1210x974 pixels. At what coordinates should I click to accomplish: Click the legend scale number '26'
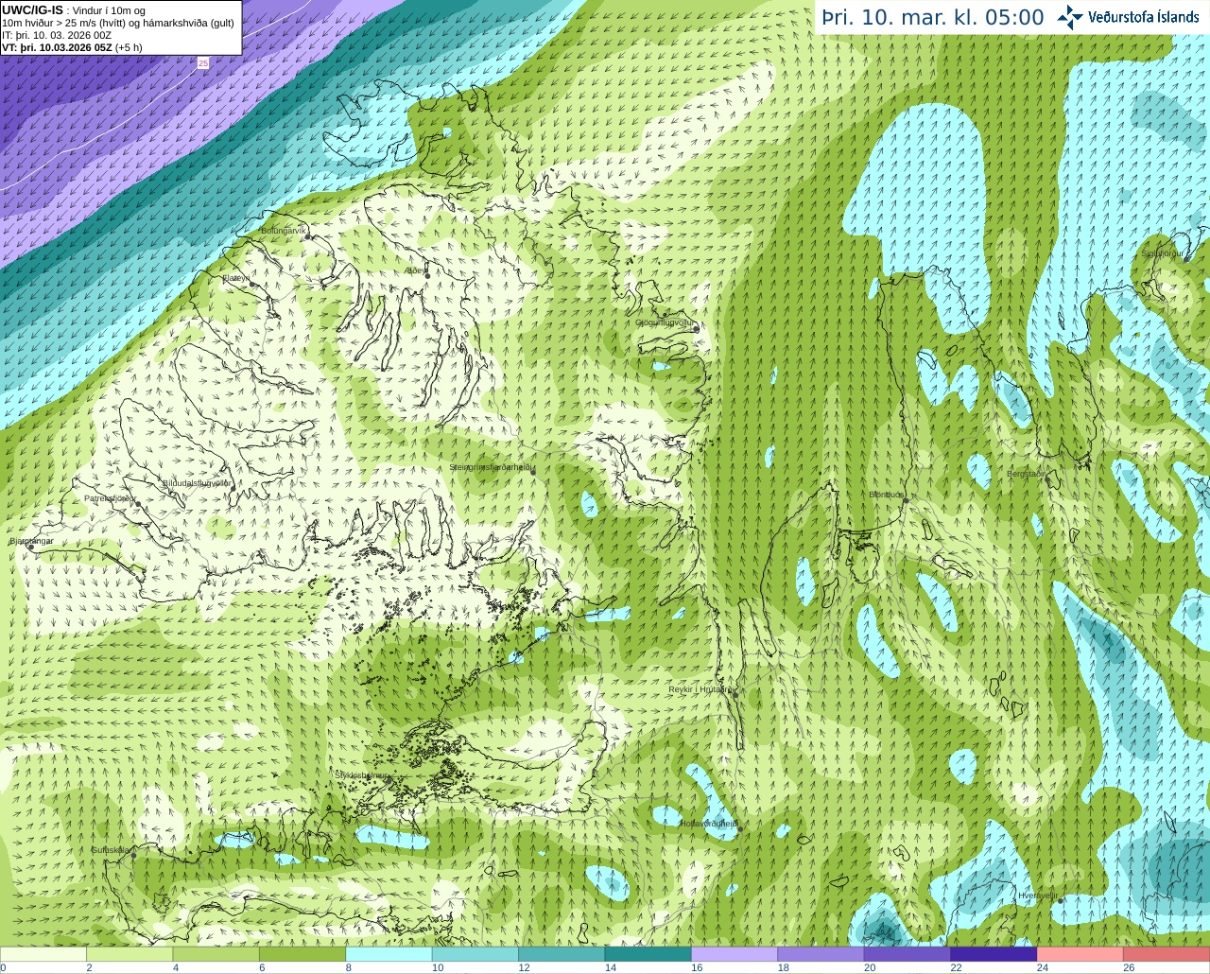pyautogui.click(x=1129, y=967)
